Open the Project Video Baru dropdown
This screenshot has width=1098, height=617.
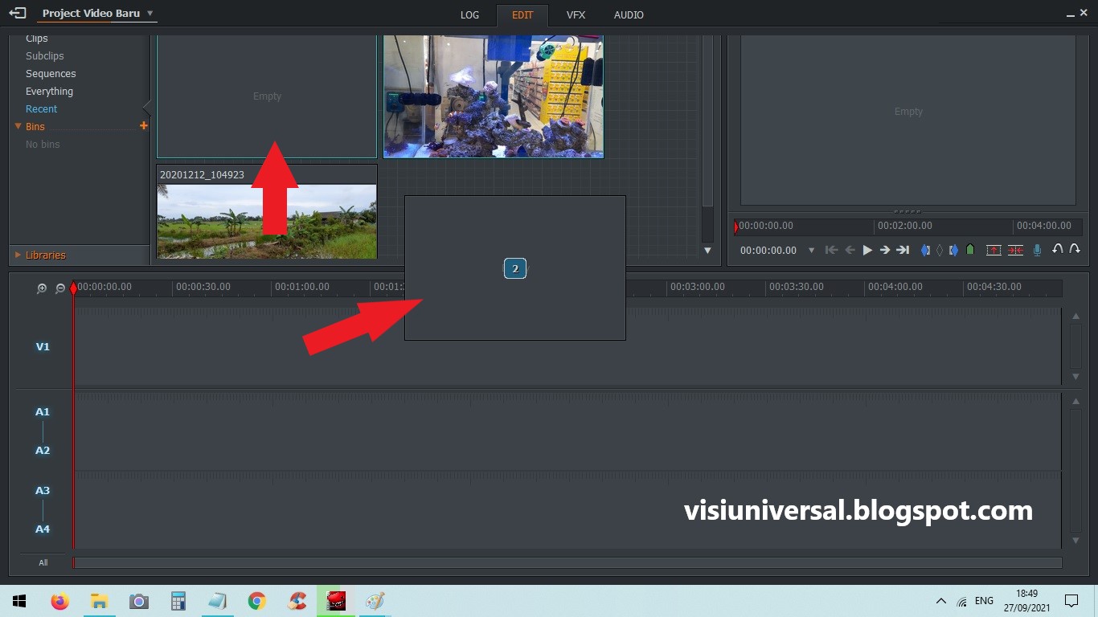click(149, 13)
